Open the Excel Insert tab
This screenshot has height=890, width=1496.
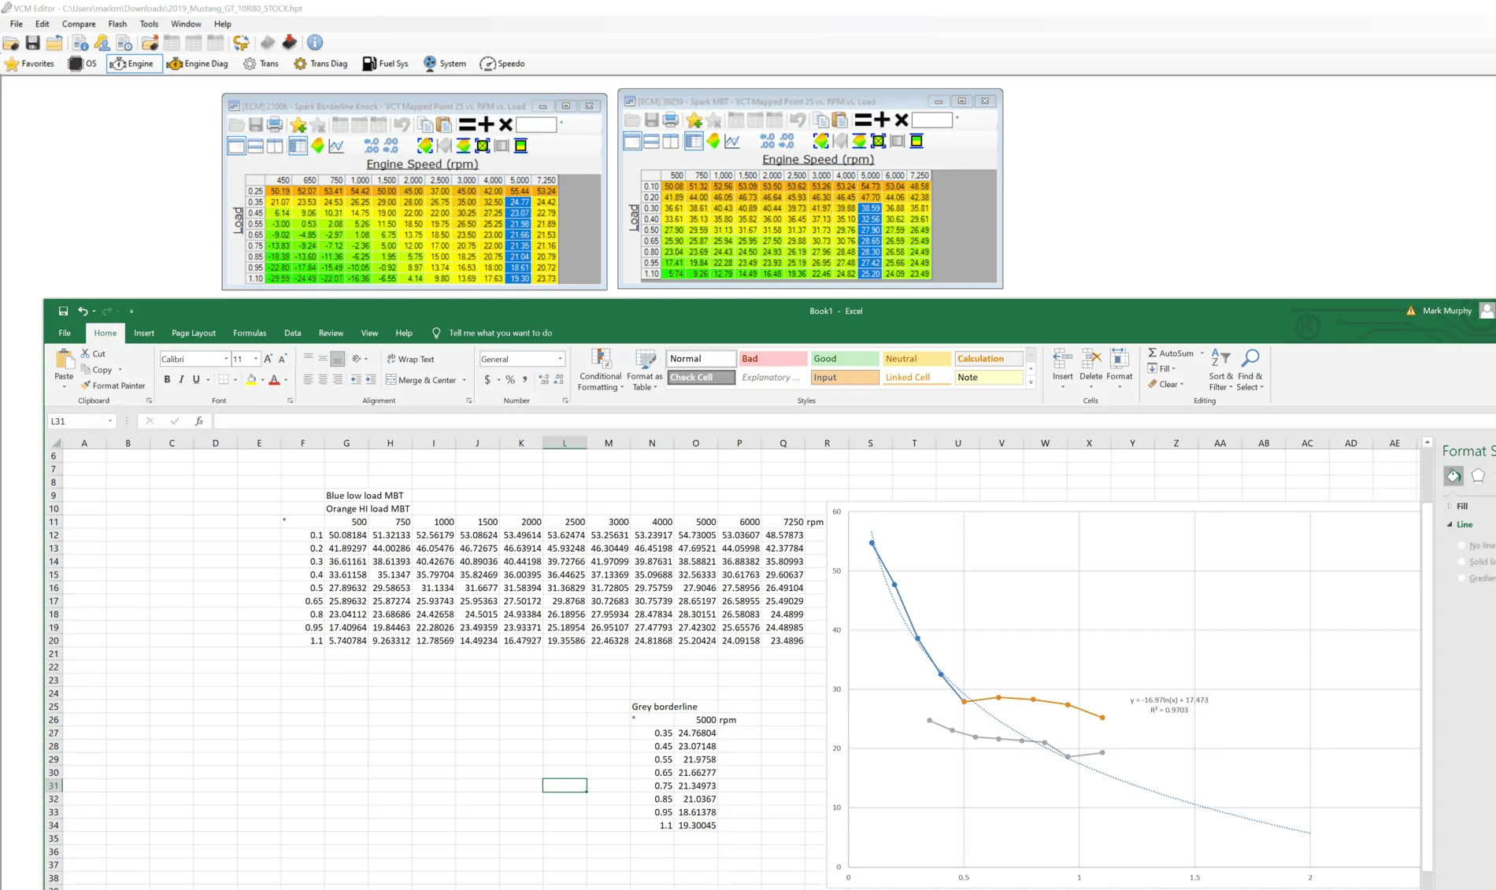tap(144, 333)
